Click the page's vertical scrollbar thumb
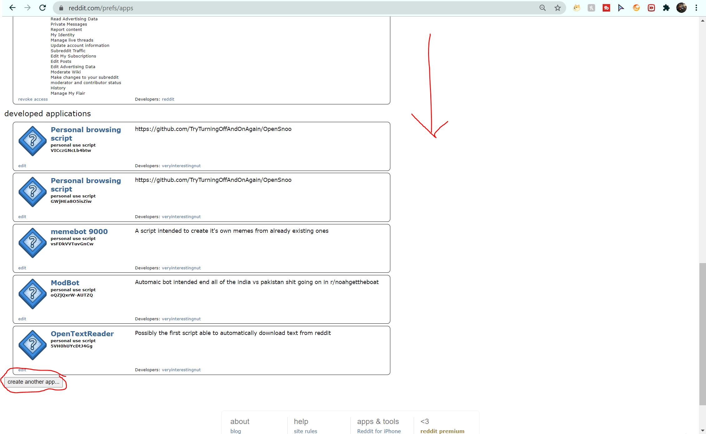 [703, 334]
